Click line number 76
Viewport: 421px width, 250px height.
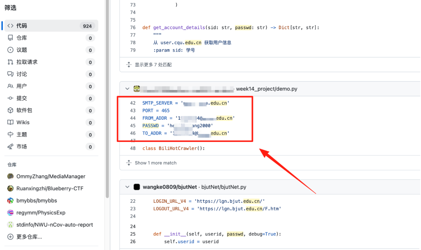coord(133,27)
